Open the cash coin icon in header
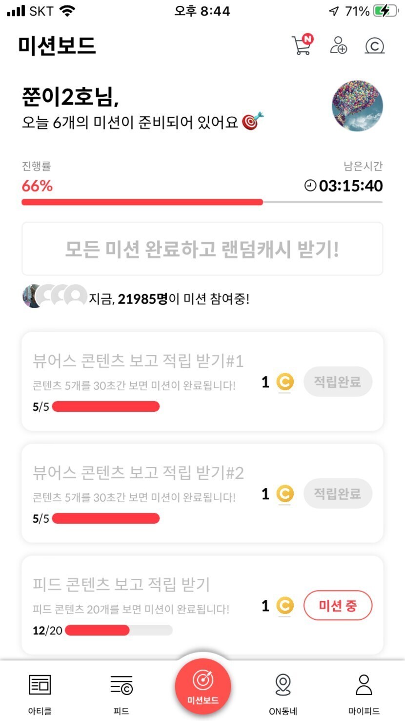Viewport: 405px width, 721px height. [374, 46]
